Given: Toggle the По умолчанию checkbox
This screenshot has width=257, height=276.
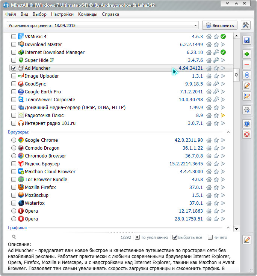Looking at the screenshot, I should pos(137,237).
